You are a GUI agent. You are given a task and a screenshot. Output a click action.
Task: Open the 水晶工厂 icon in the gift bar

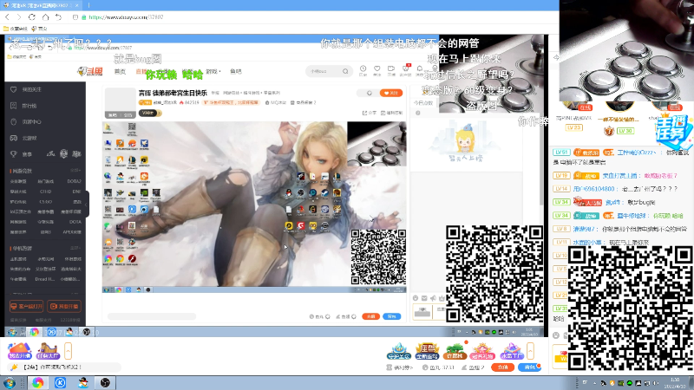click(512, 351)
